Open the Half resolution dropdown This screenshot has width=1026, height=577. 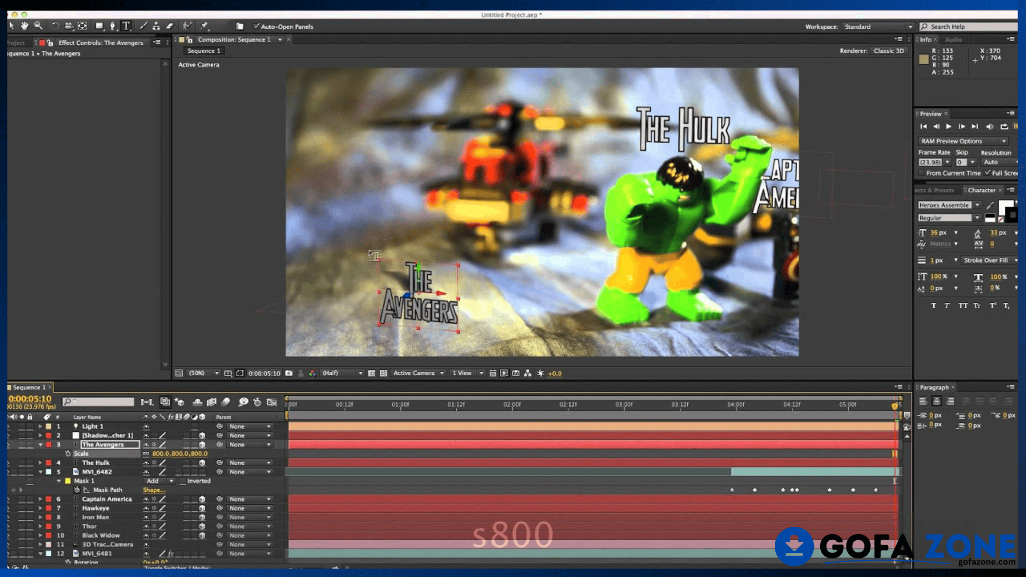(x=342, y=373)
